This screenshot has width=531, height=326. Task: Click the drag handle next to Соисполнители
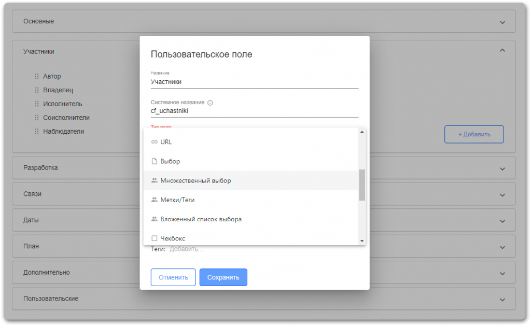click(37, 118)
